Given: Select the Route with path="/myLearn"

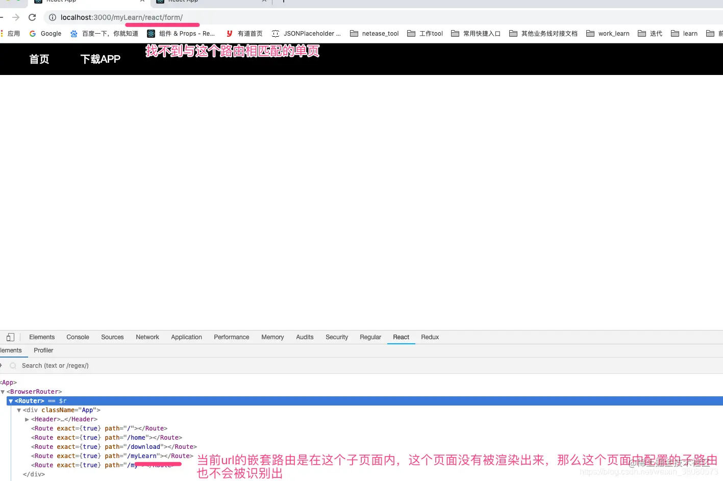Looking at the screenshot, I should coord(112,456).
